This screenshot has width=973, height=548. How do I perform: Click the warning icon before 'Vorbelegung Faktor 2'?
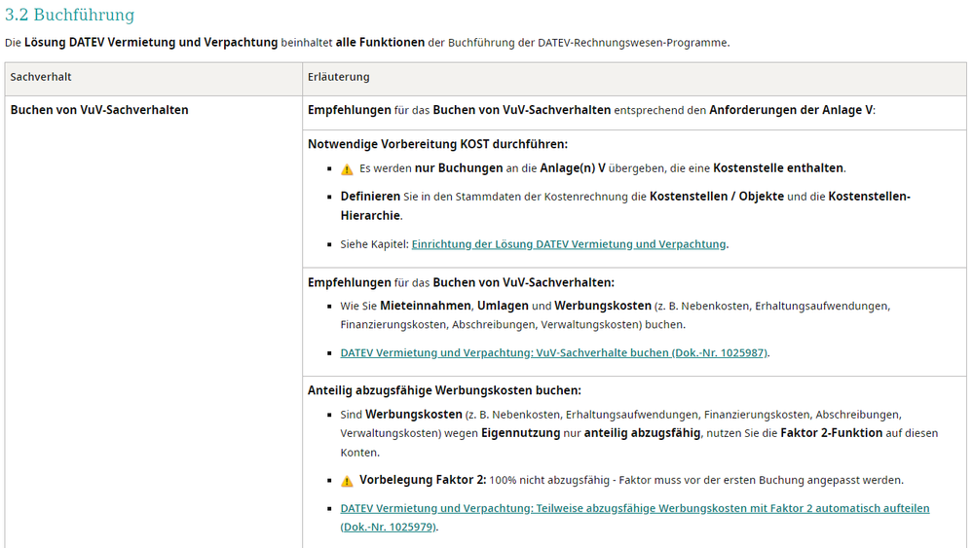(347, 481)
